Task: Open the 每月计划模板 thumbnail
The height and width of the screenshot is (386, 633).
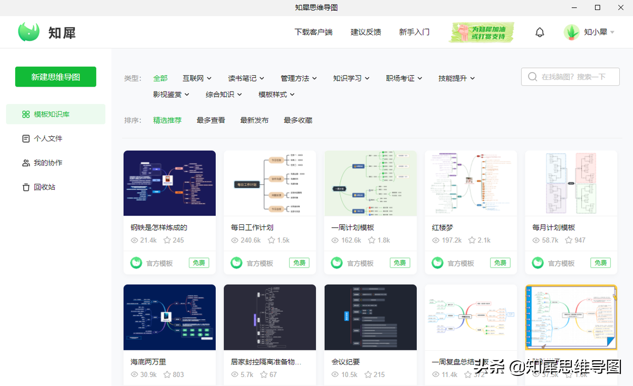Action: tap(571, 183)
